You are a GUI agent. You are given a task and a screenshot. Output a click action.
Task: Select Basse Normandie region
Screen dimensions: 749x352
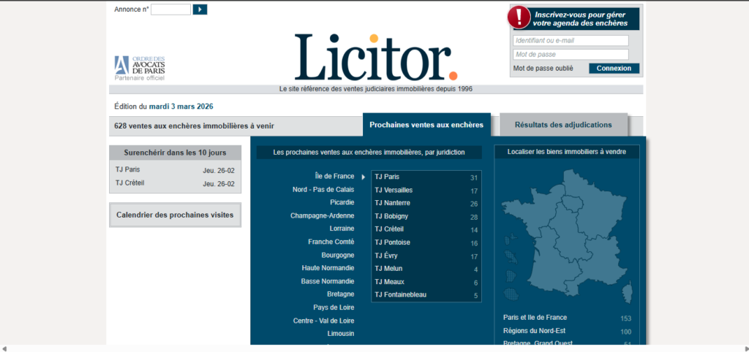[328, 281]
